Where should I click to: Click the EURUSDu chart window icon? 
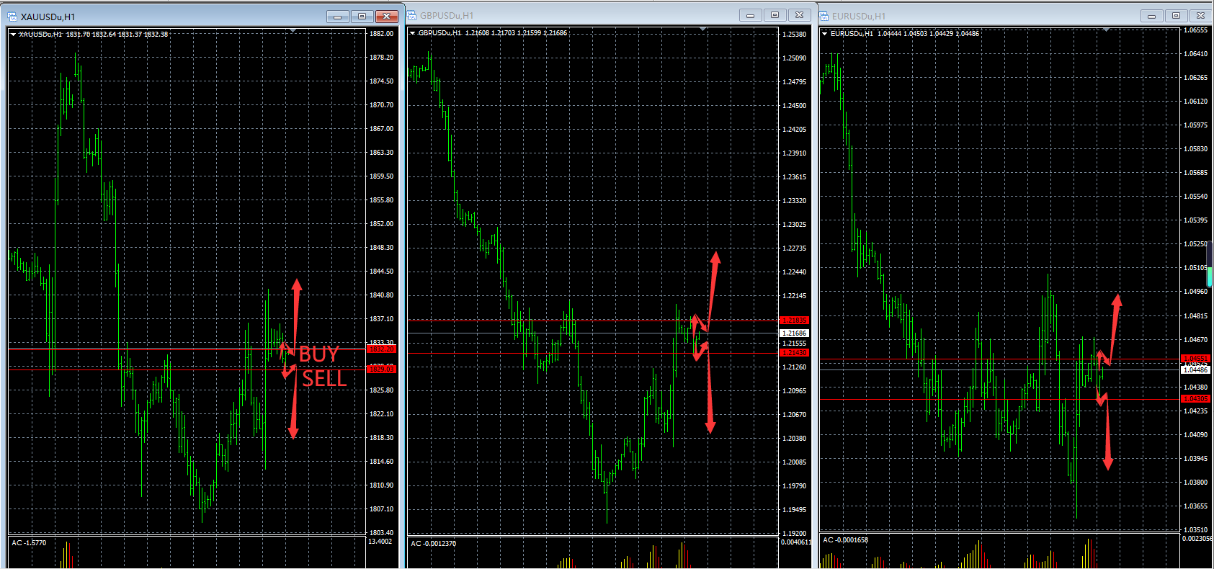coord(824,16)
